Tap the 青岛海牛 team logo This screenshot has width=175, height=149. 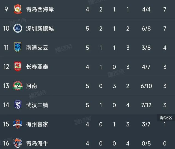coord(18,143)
